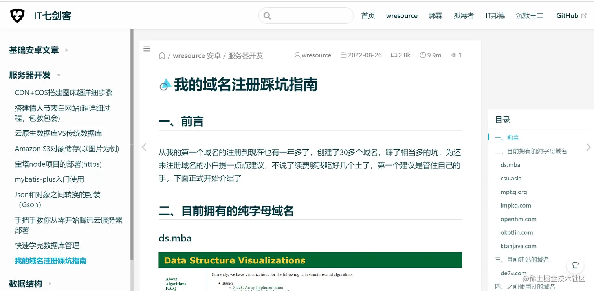This screenshot has width=594, height=291.
Task: Open 手把手教你从零开始腾讯云服务器部署 article
Action: click(69, 225)
